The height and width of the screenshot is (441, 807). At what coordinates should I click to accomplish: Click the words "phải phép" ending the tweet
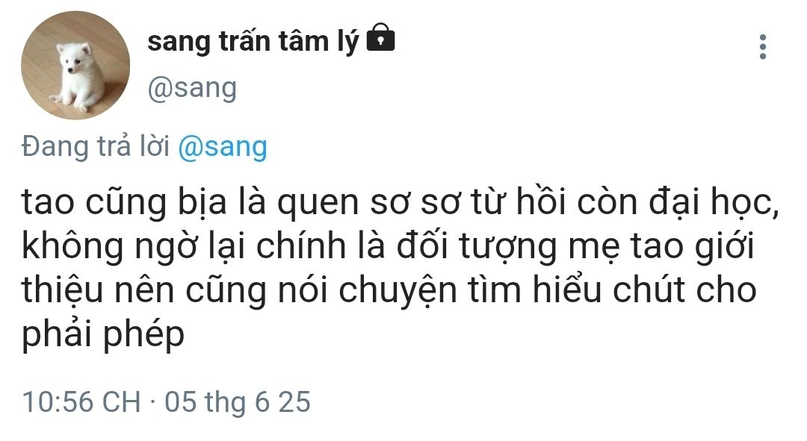[102, 334]
